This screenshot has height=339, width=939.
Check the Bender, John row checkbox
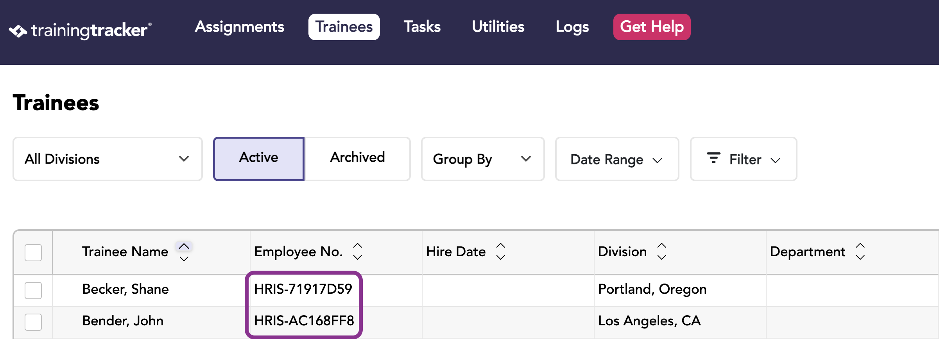[x=33, y=322]
